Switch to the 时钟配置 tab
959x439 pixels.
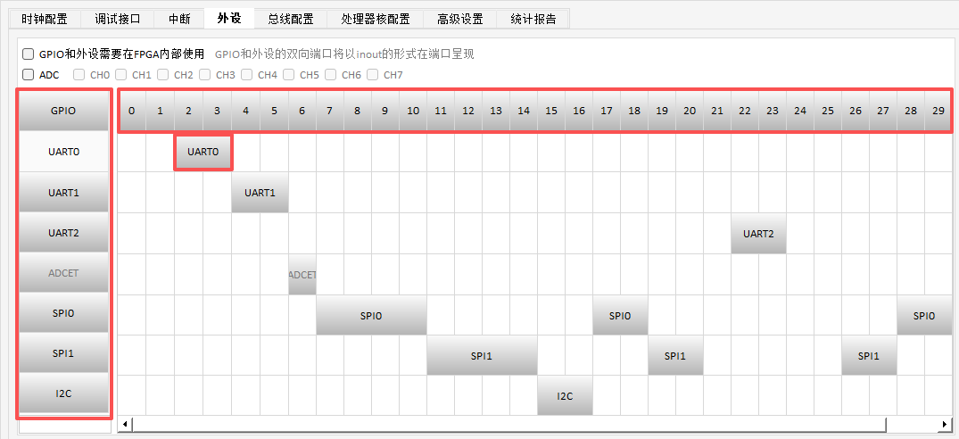point(45,19)
